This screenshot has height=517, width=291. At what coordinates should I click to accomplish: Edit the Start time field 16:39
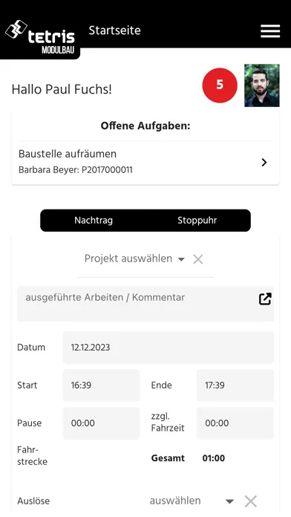pyautogui.click(x=101, y=385)
